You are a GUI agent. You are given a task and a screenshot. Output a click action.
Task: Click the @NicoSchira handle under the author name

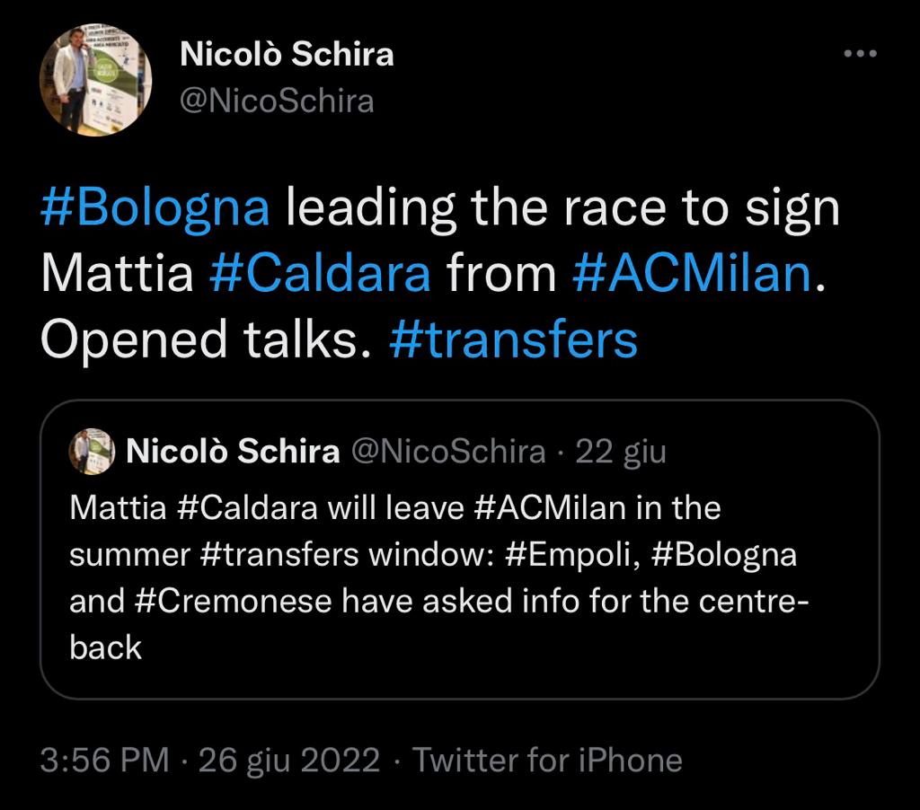(277, 101)
